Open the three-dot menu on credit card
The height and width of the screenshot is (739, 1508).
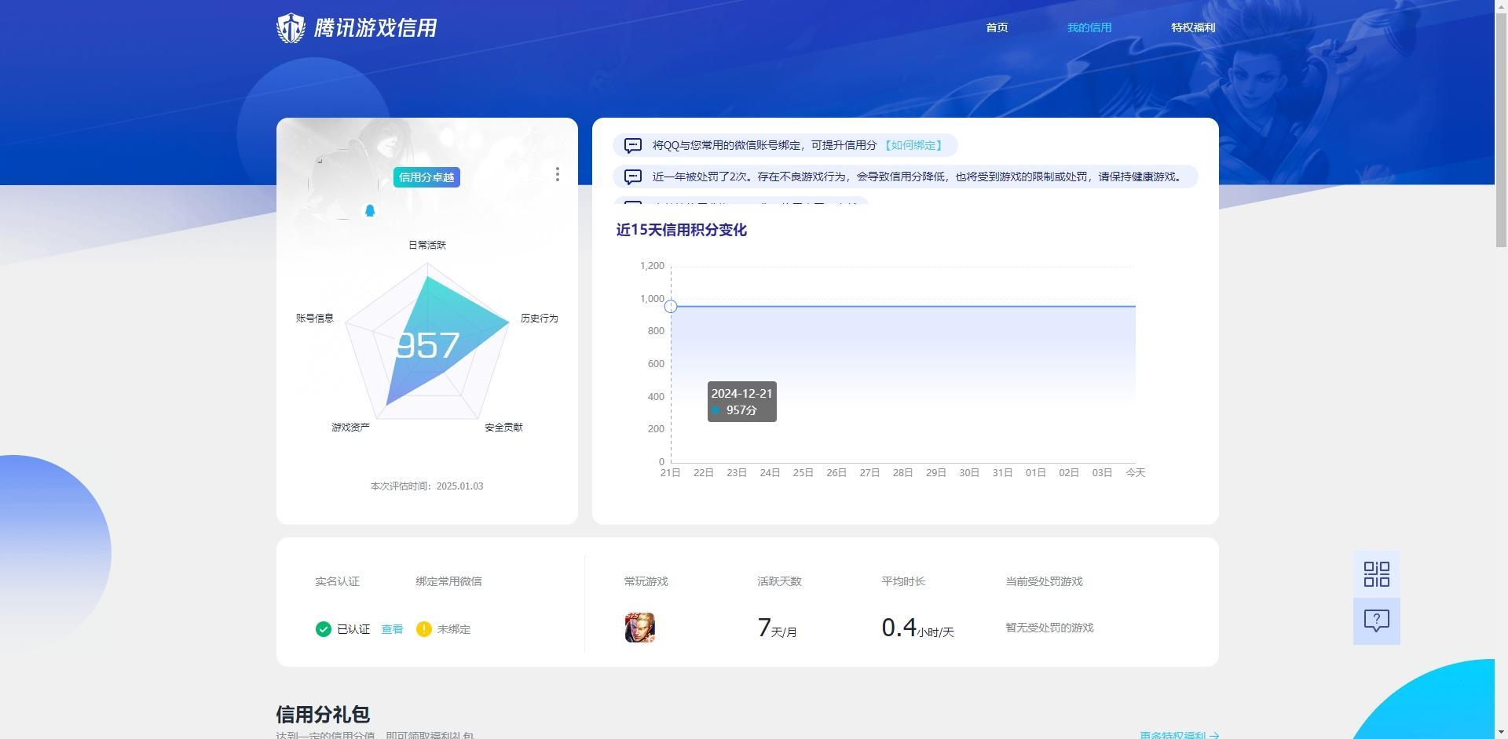558,174
